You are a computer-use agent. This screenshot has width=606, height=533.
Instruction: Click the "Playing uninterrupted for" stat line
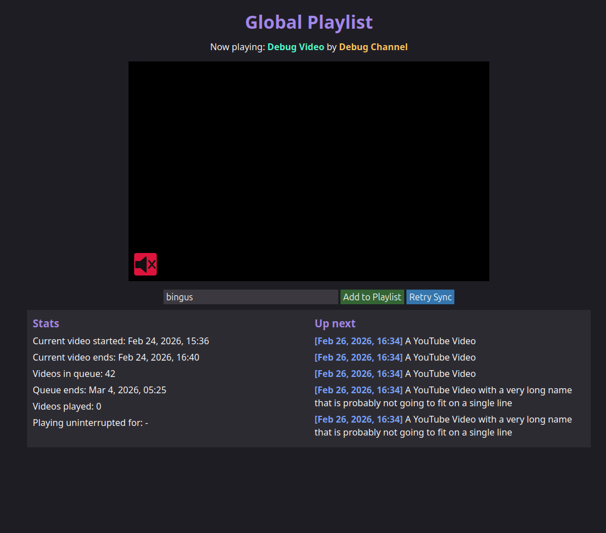(90, 423)
